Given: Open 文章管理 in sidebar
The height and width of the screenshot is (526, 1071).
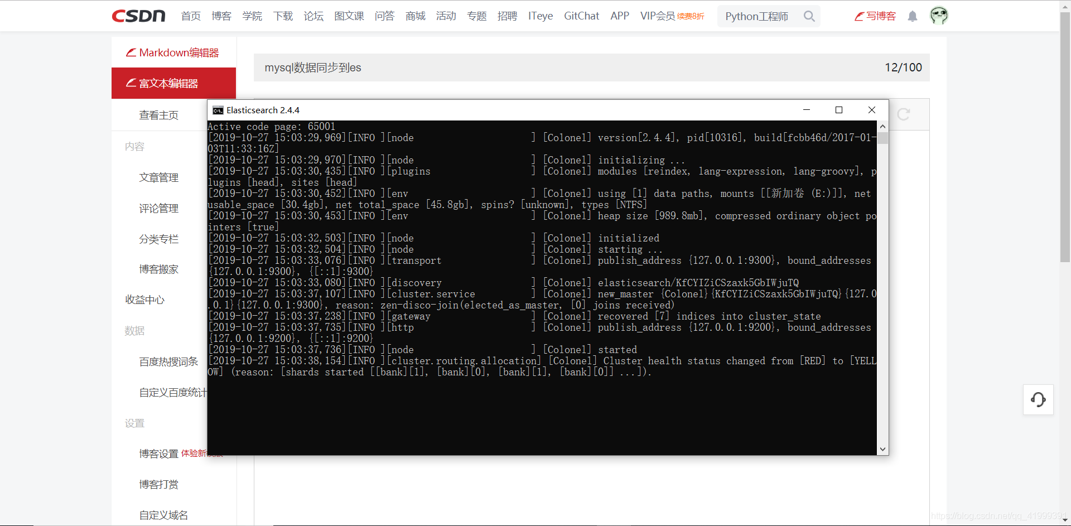Looking at the screenshot, I should click(x=159, y=177).
